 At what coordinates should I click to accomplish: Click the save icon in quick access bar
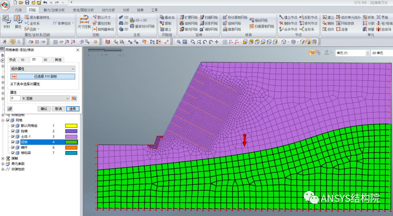point(27,3)
